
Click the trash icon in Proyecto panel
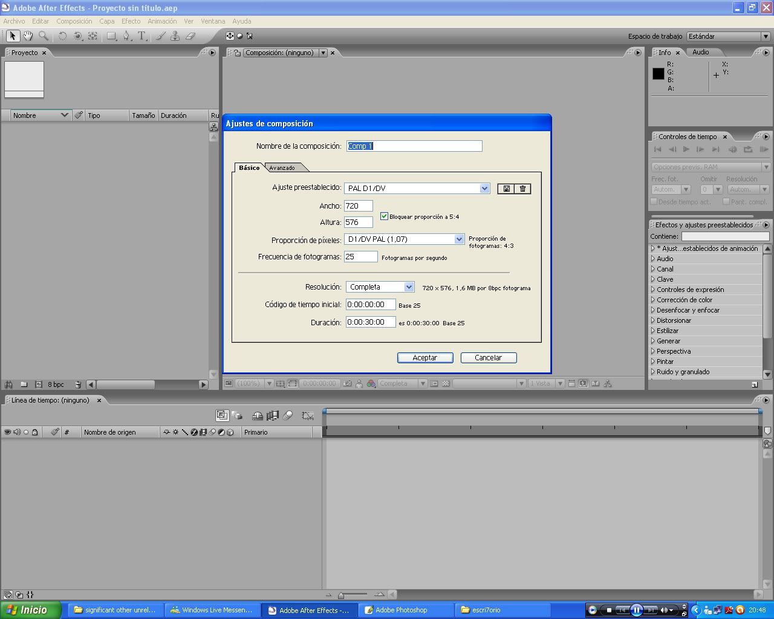(x=78, y=384)
